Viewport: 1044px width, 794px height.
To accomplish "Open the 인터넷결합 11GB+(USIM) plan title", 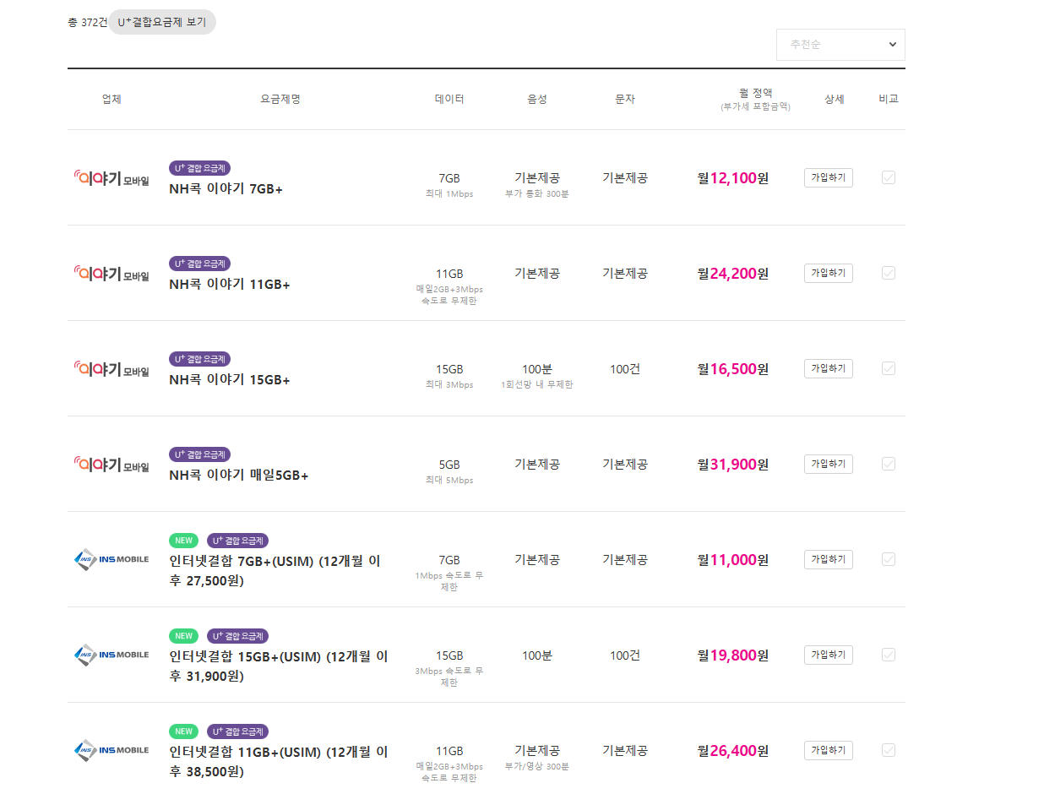I will point(279,761).
